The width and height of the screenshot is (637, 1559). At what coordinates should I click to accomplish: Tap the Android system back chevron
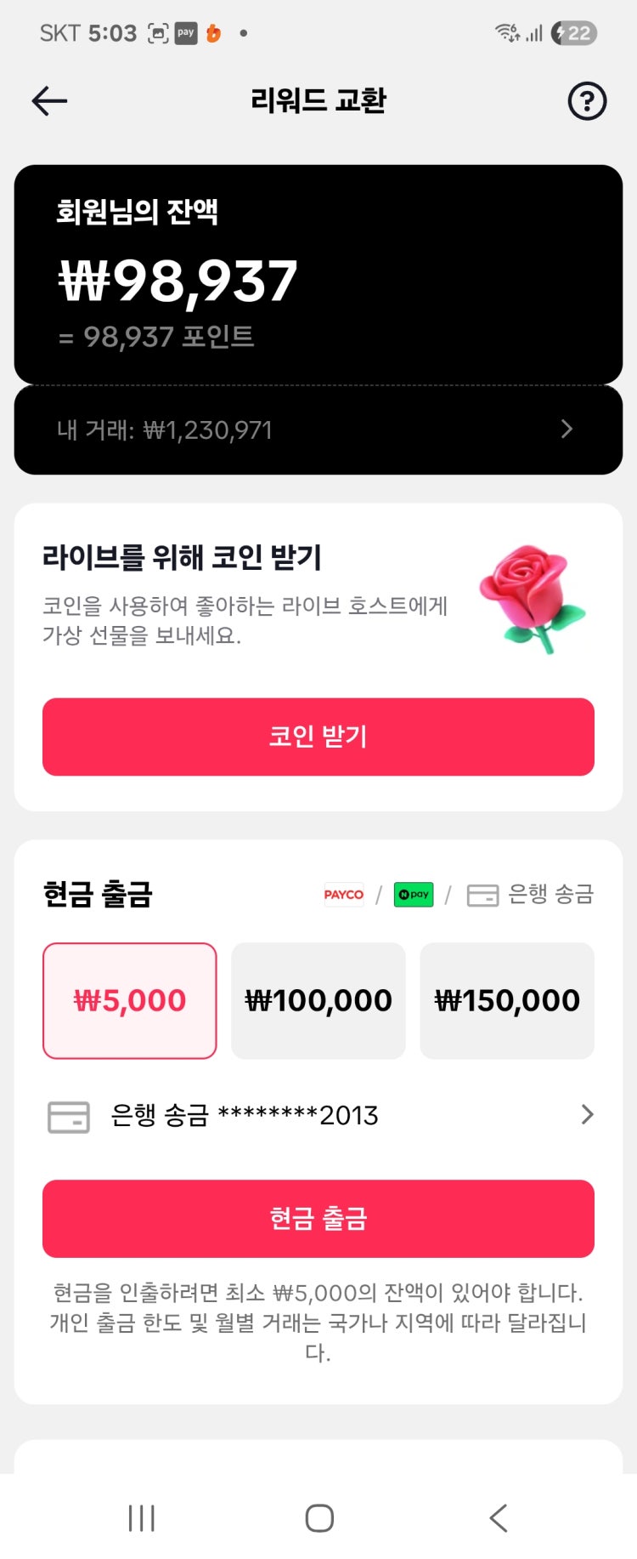(x=499, y=1518)
